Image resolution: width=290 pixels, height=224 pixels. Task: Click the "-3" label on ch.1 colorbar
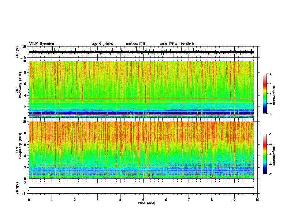pos(270,74)
